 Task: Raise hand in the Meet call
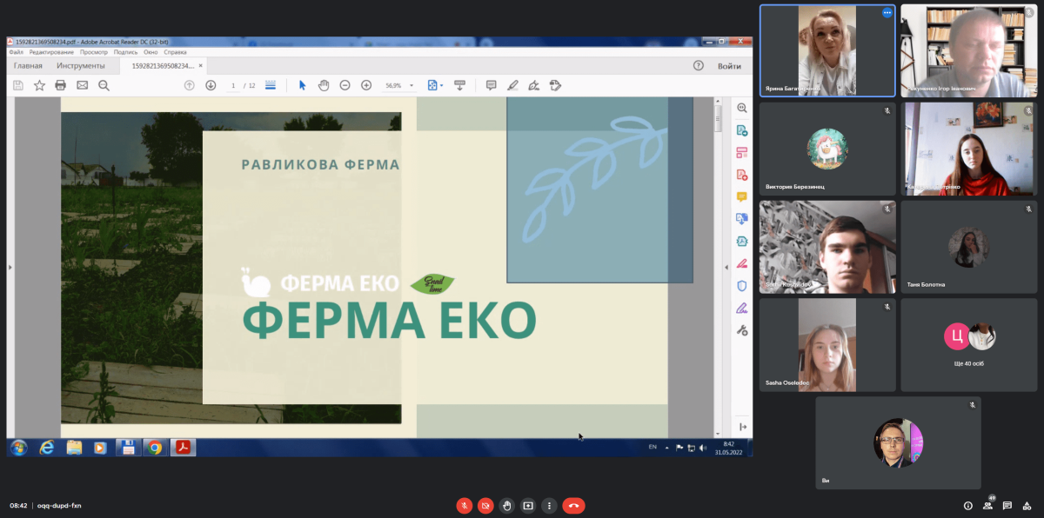click(507, 505)
